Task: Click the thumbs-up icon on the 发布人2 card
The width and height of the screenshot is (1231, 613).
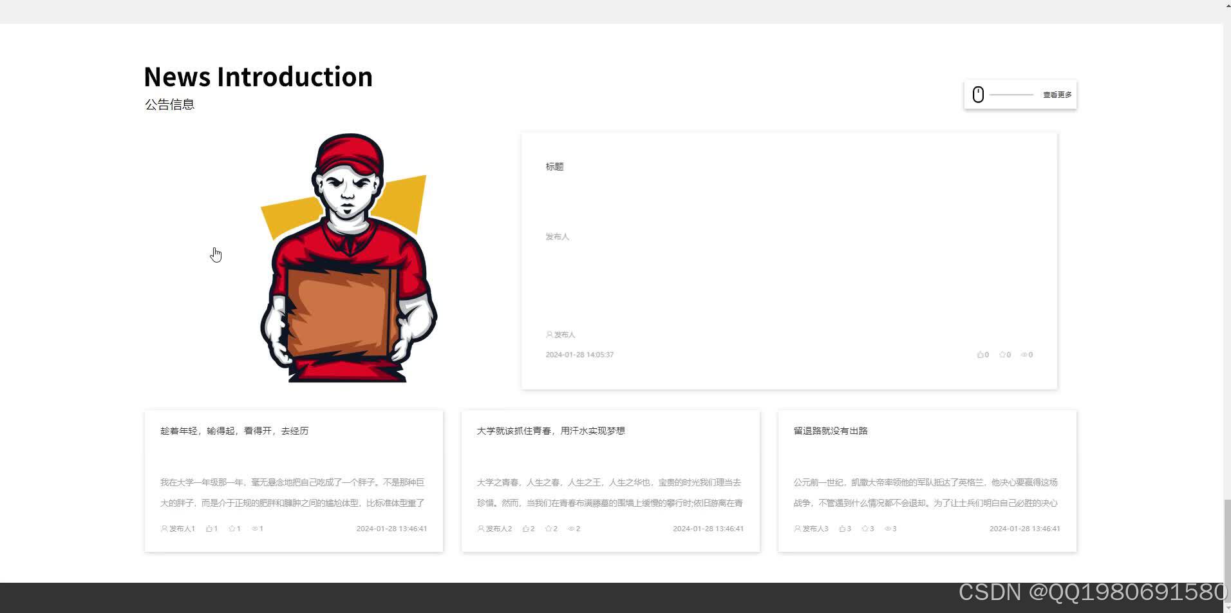Action: coord(526,529)
